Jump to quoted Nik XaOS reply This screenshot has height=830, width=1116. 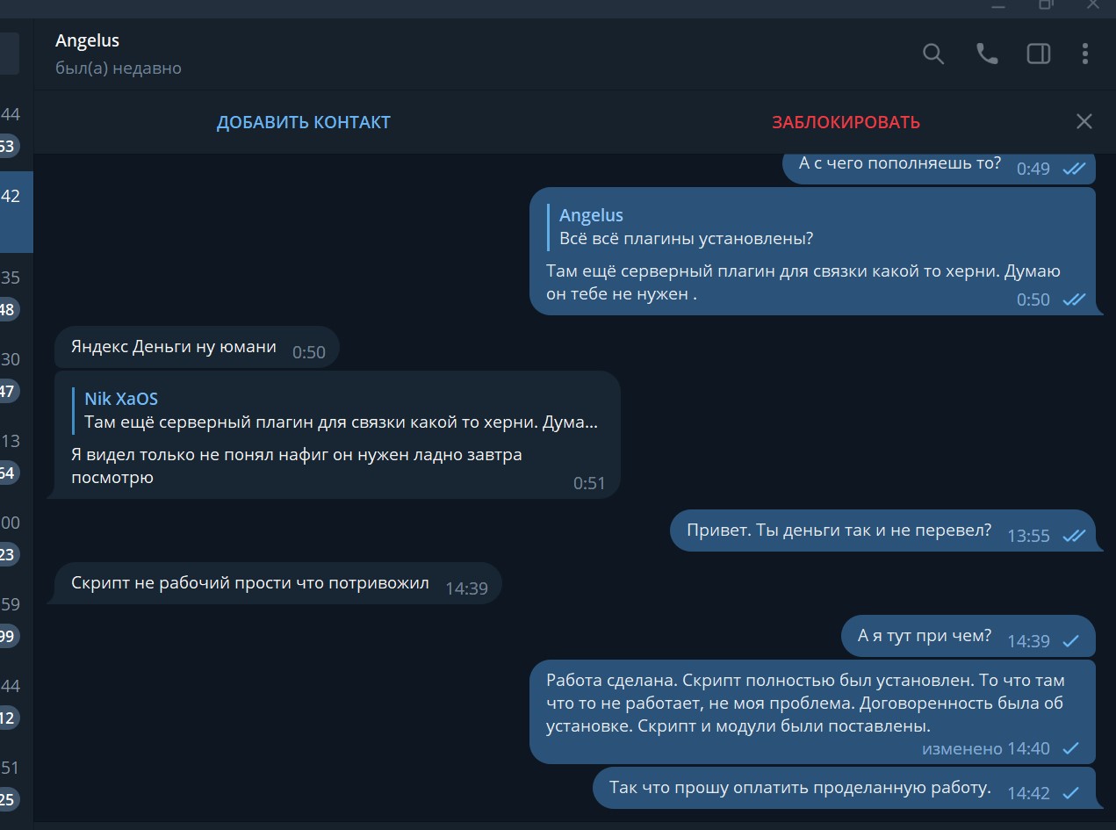pos(341,411)
